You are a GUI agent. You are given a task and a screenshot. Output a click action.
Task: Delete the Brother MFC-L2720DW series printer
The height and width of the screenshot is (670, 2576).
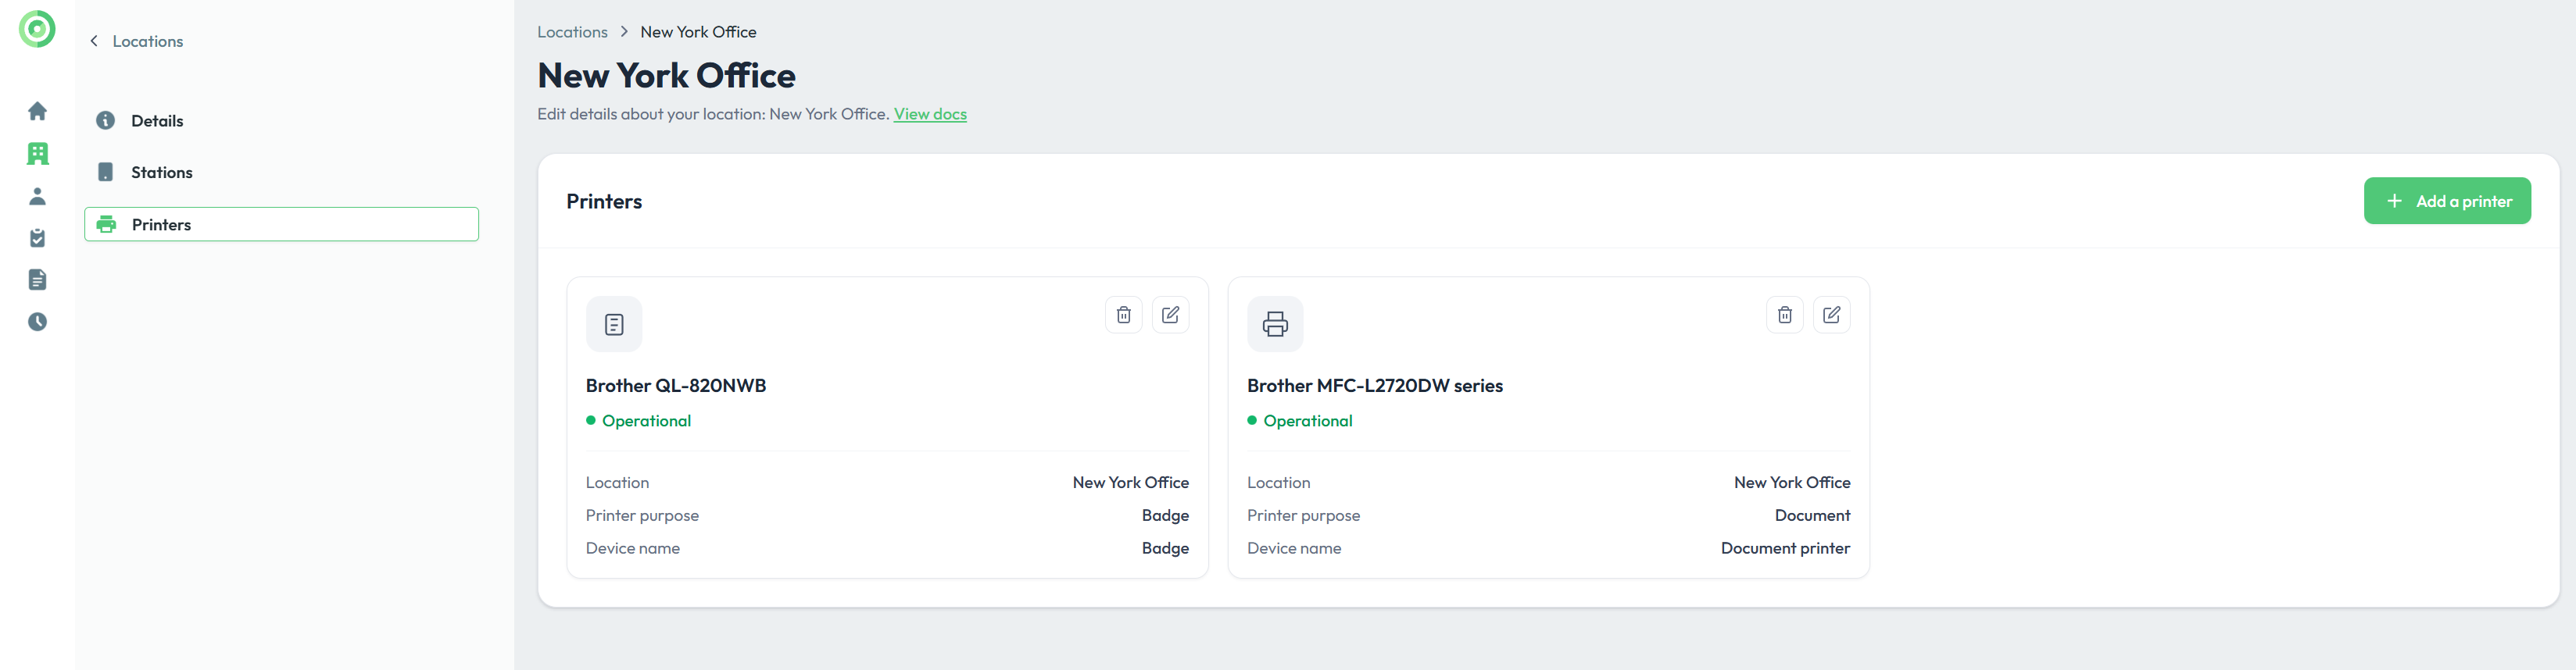pos(1784,315)
